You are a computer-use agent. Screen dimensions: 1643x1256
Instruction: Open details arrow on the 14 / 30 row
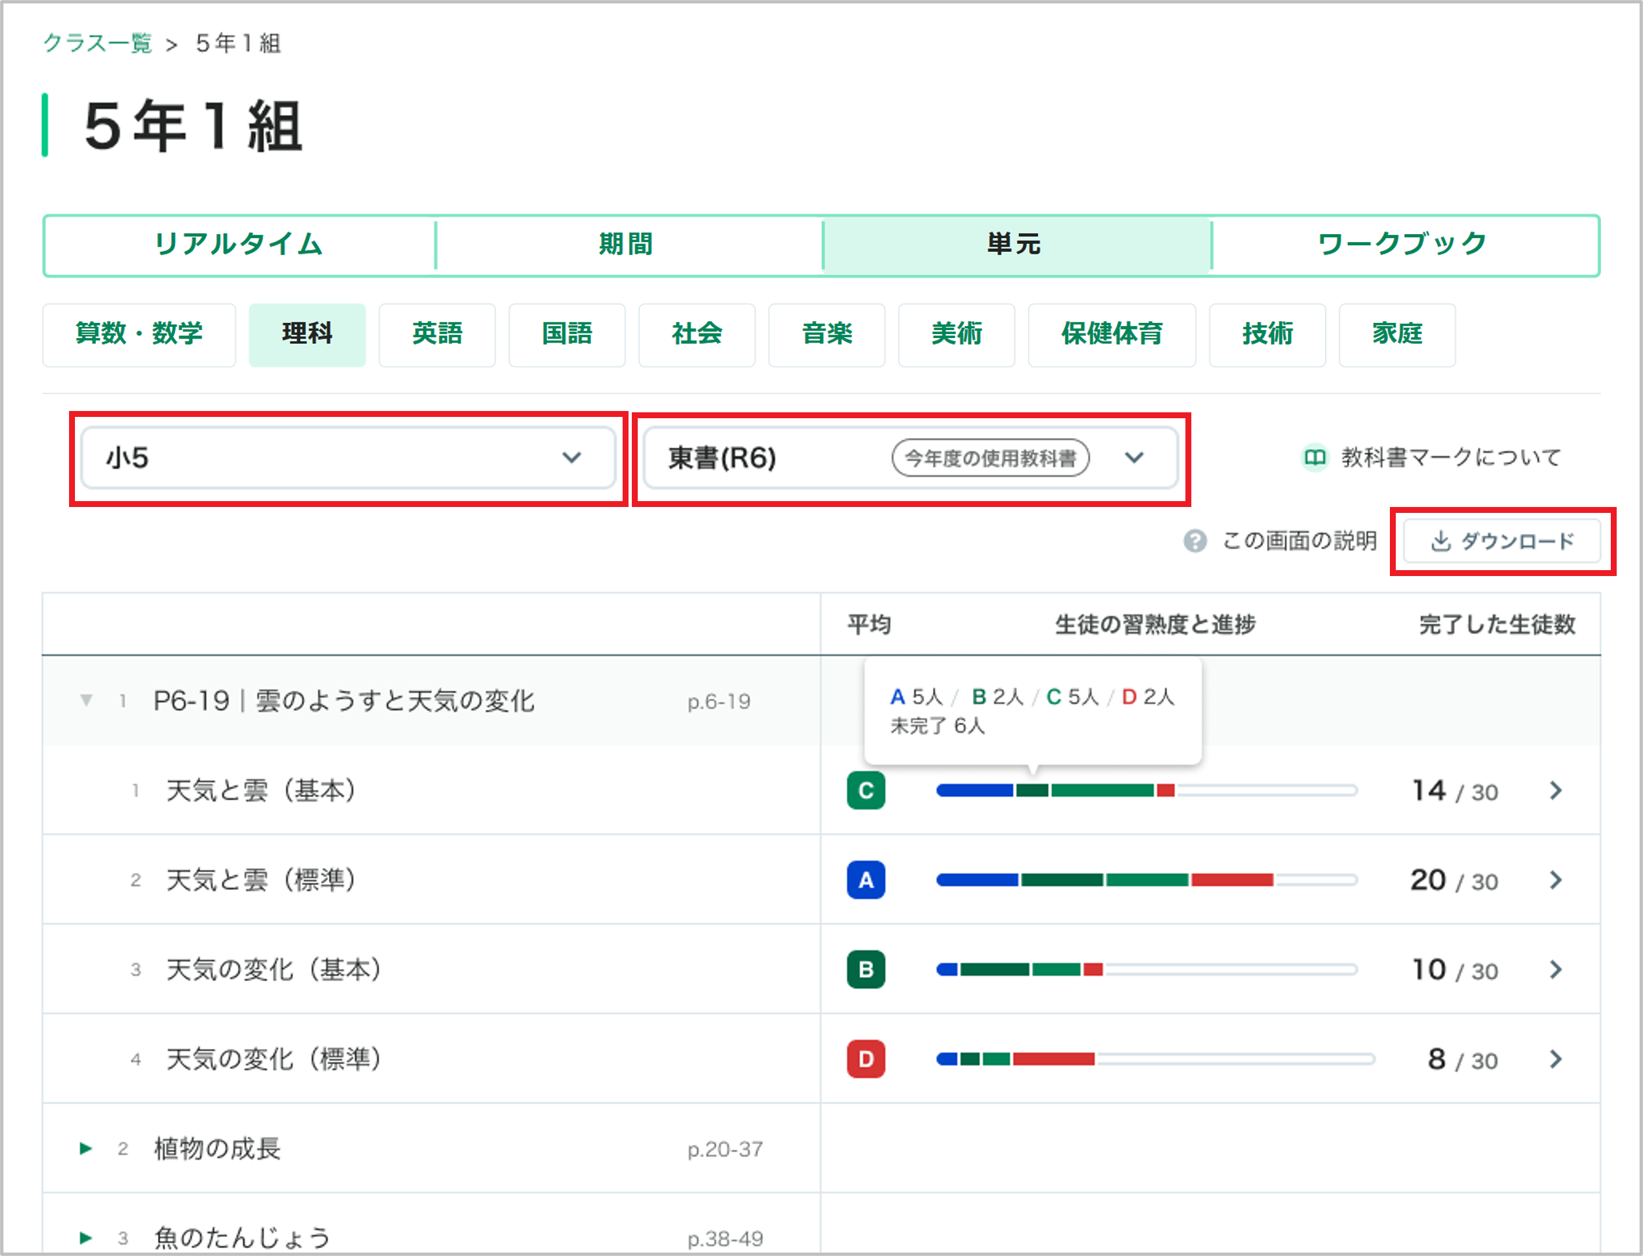(1556, 790)
